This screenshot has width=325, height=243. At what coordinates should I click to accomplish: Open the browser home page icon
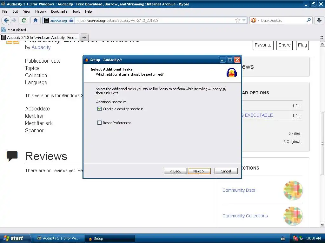(36, 20)
